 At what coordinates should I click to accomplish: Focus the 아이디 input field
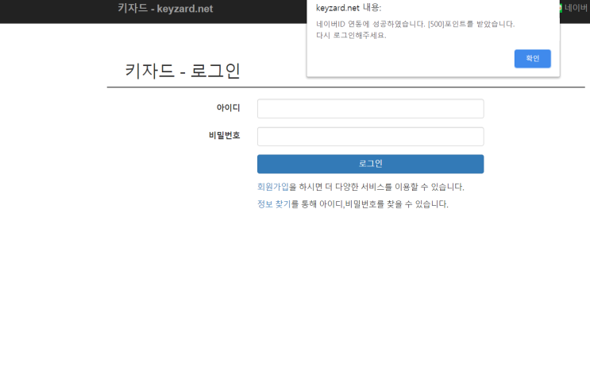point(371,109)
